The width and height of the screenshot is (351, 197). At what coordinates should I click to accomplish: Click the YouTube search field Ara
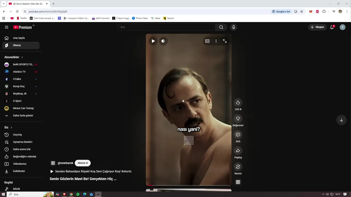tap(166, 27)
